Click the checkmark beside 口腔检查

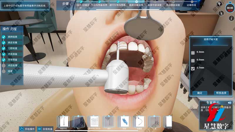coord(4,48)
